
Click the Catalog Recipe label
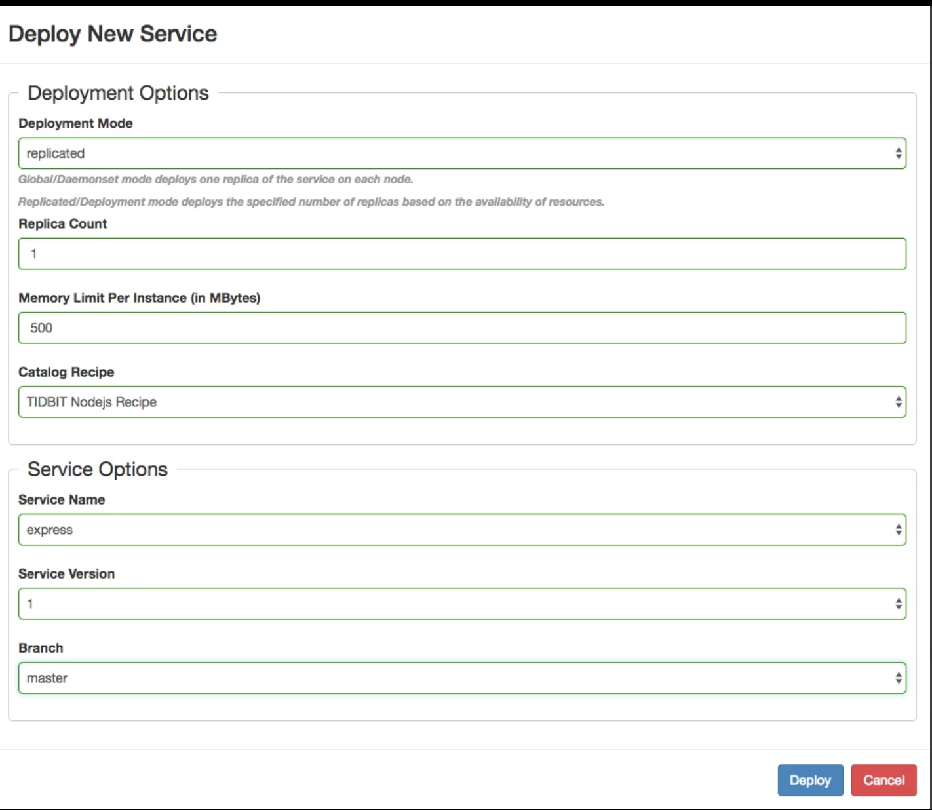[66, 372]
